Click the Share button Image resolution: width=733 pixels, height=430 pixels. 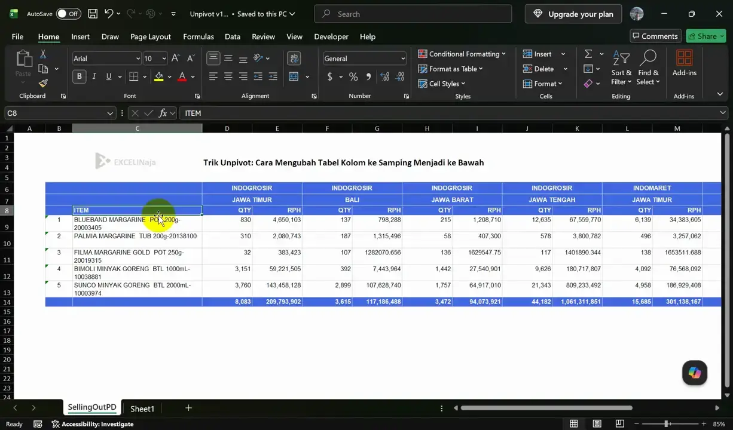coord(706,36)
